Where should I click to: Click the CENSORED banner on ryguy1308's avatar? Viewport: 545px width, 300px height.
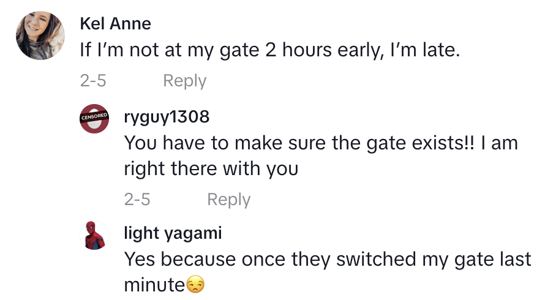tap(94, 114)
